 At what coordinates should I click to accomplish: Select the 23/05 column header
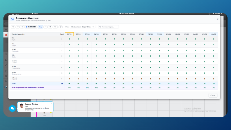(87, 34)
